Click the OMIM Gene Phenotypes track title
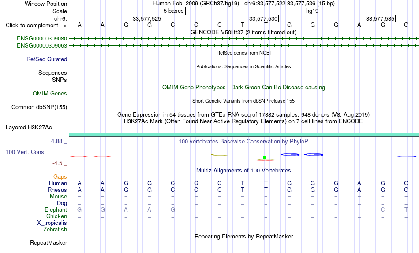Viewport: 419px width, 253px height. [243, 88]
